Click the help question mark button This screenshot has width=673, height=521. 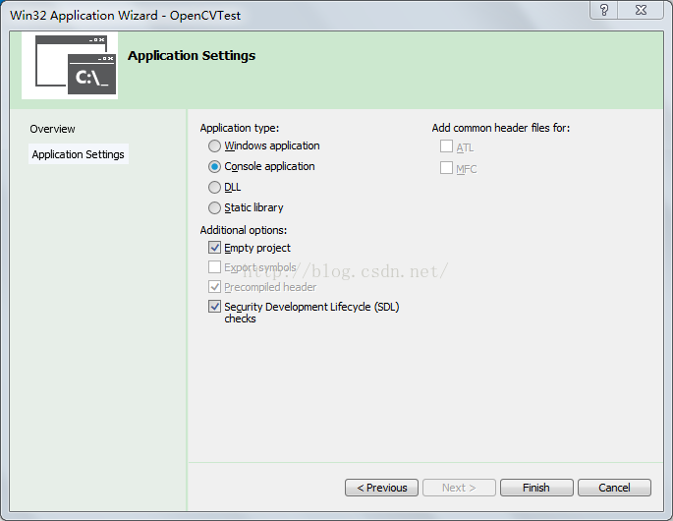(x=604, y=10)
